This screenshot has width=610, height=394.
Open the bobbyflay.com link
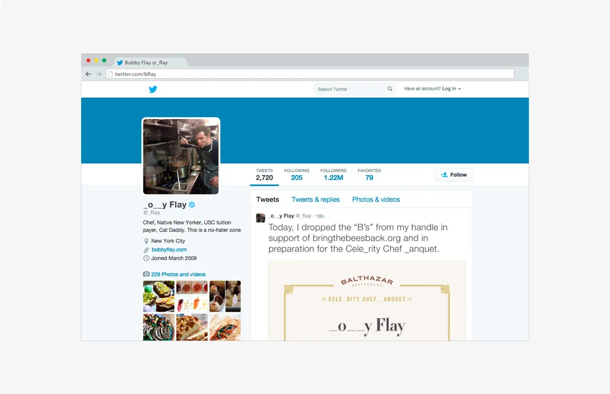click(x=169, y=250)
